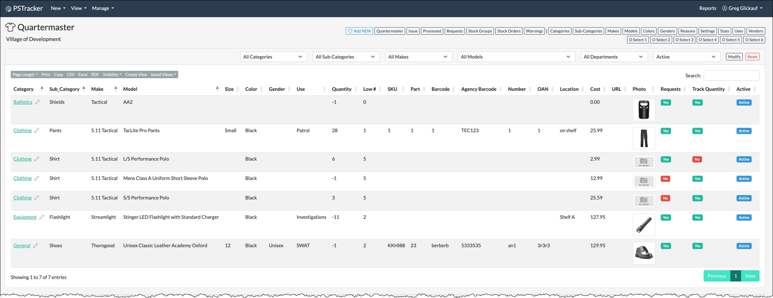Select the O Select 1 radio button
The width and height of the screenshot is (773, 298).
click(637, 40)
